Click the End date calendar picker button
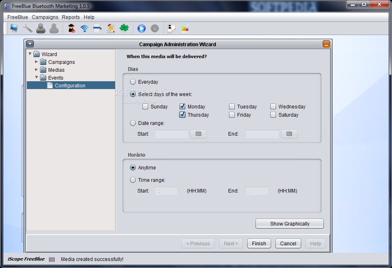 [x=289, y=134]
